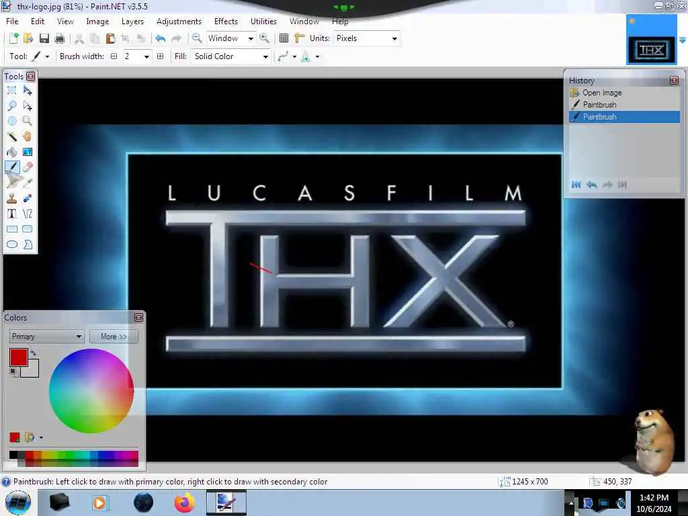
Task: Click the Windows Start orb
Action: click(x=18, y=503)
